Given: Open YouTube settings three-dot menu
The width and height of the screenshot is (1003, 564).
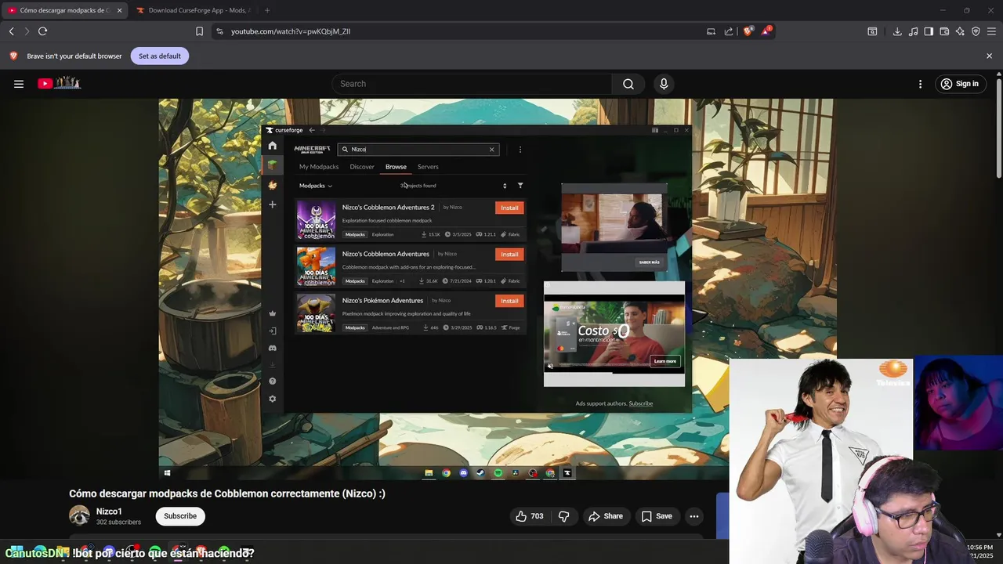Looking at the screenshot, I should point(921,84).
